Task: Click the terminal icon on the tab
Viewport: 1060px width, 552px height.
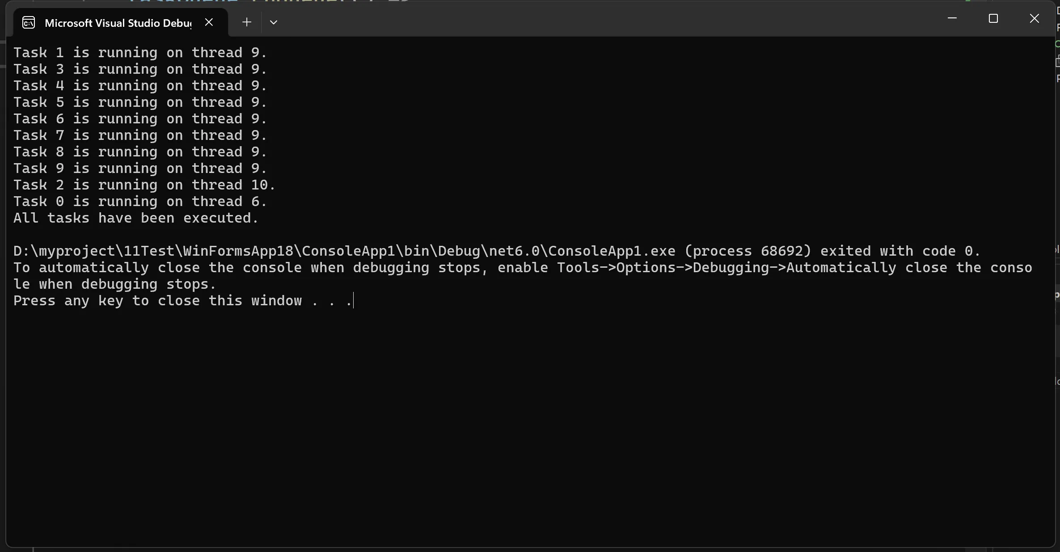Action: coord(29,22)
